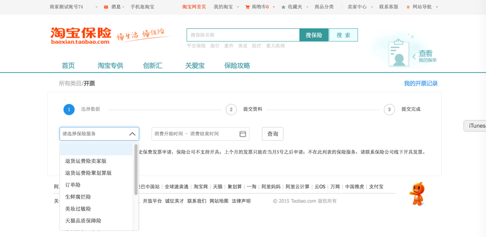486x237 pixels.
Task: Collapse the 请选择保险服务 dropdown
Action: pos(99,134)
